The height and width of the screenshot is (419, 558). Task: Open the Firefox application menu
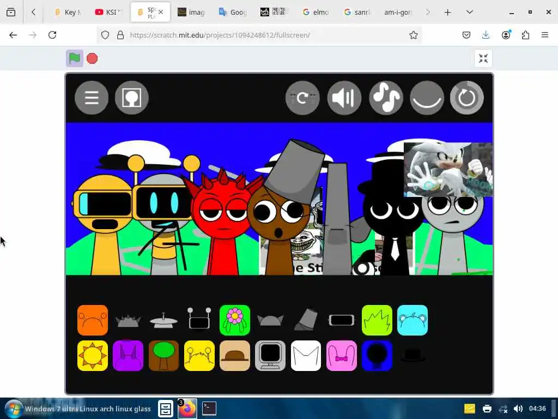point(545,35)
